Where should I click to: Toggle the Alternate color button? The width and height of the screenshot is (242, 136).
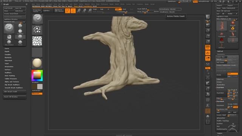click(x=37, y=93)
